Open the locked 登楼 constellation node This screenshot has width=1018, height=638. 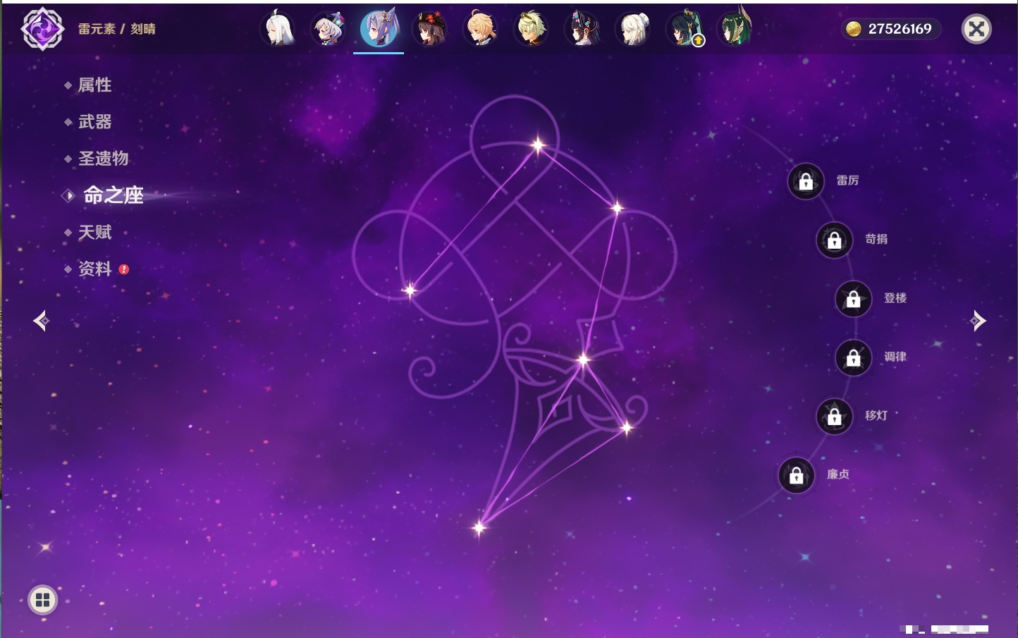tap(853, 298)
